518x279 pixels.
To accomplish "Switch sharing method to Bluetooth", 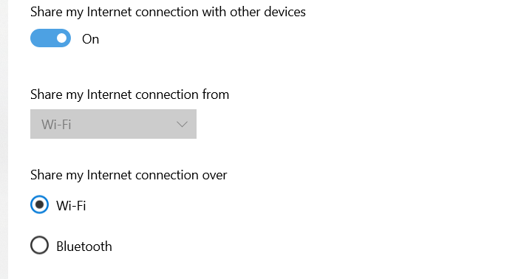I will tap(39, 245).
